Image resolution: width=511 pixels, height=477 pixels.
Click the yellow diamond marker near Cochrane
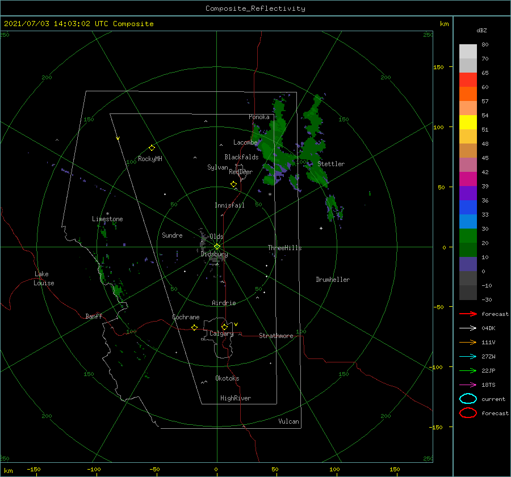coord(194,328)
